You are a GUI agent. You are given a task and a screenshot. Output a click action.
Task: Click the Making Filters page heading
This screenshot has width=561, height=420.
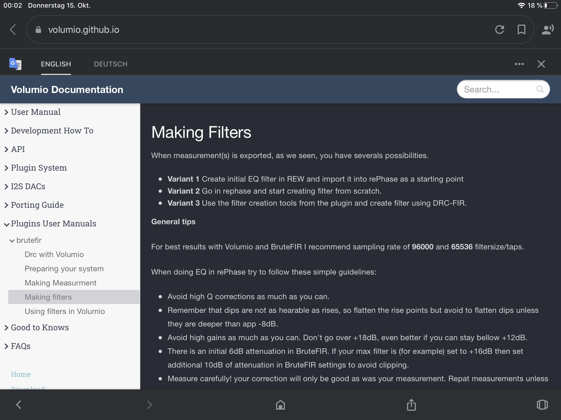point(201,132)
